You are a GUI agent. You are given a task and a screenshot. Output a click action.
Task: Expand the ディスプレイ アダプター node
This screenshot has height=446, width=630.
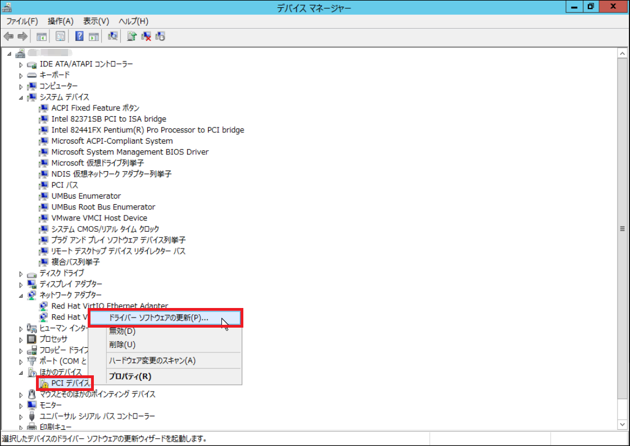click(x=21, y=285)
